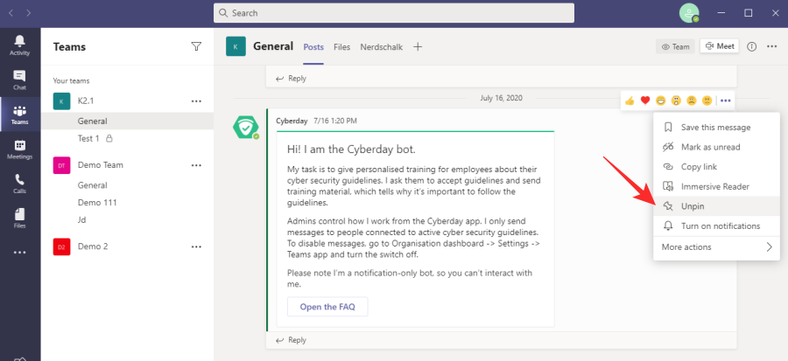This screenshot has width=788, height=361.
Task: Open more options for K2.1 team
Action: click(x=196, y=101)
